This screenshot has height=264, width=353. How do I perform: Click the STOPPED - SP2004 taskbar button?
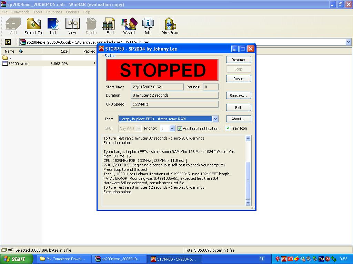(174, 259)
